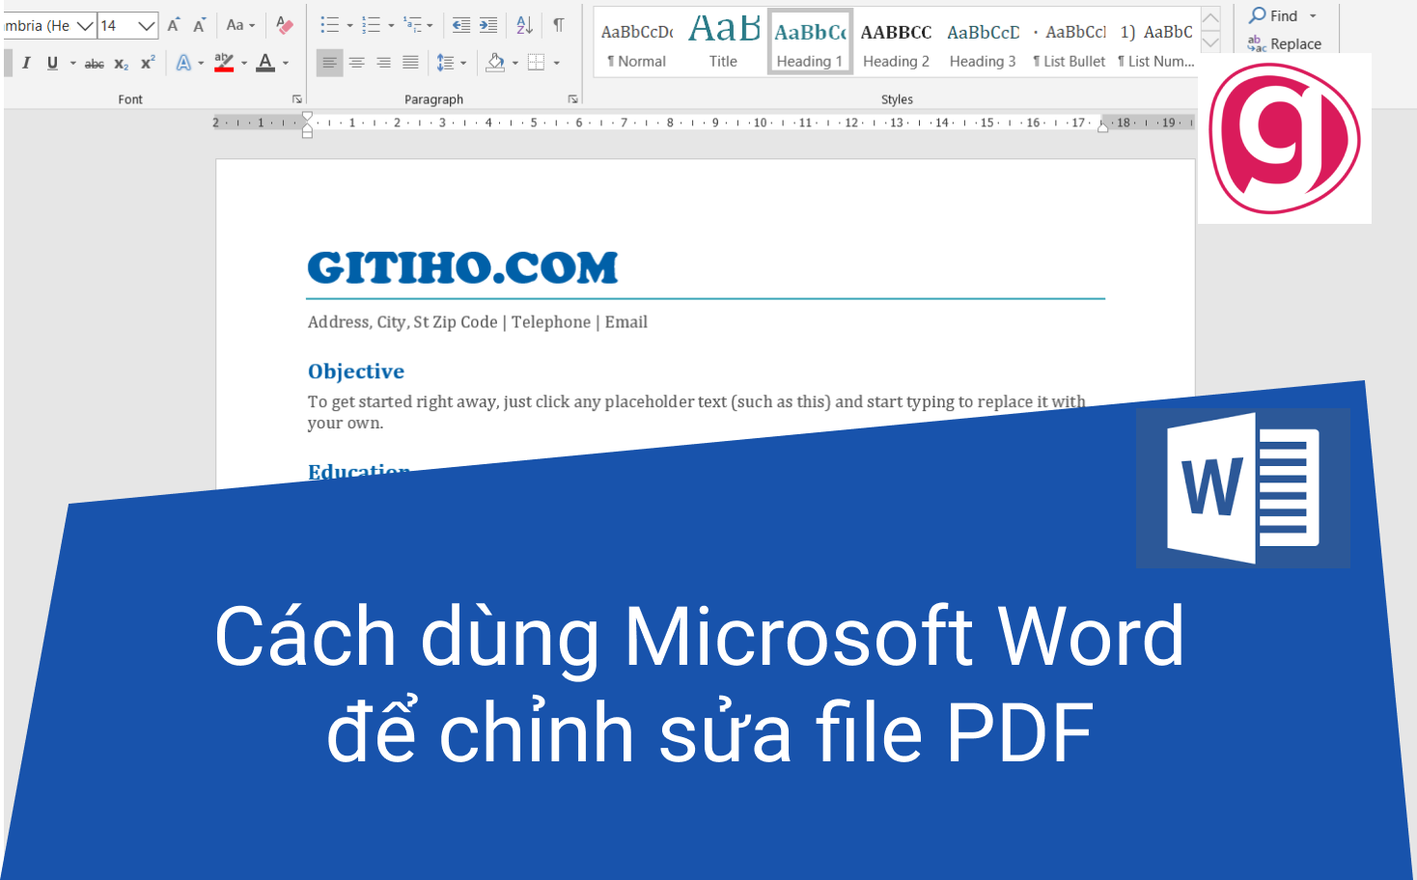
Task: Apply the Title style
Action: [x=723, y=42]
